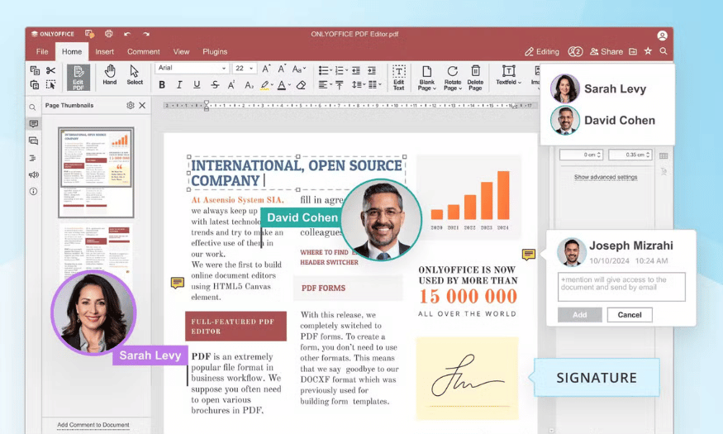Open Search in the left sidebar

tap(33, 107)
